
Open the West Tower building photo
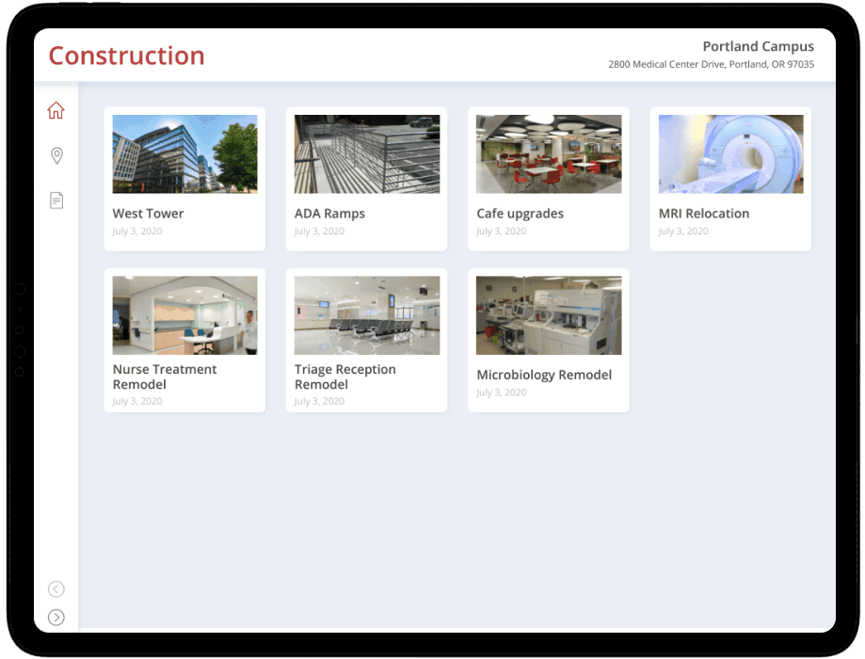184,154
